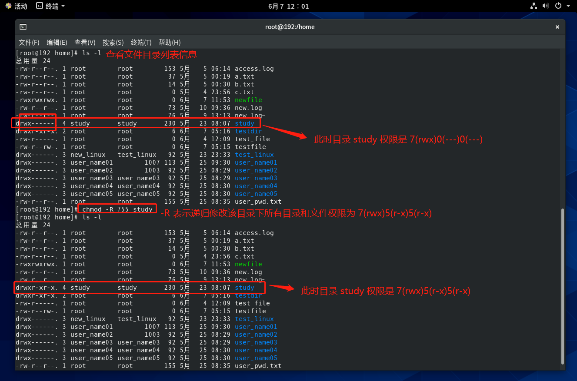Click the network status icon
577x381 pixels.
pyautogui.click(x=534, y=6)
